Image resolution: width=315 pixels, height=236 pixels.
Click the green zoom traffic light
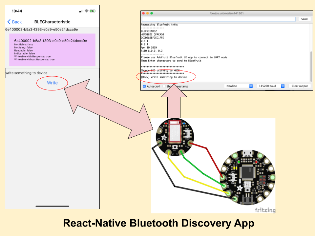(151, 13)
